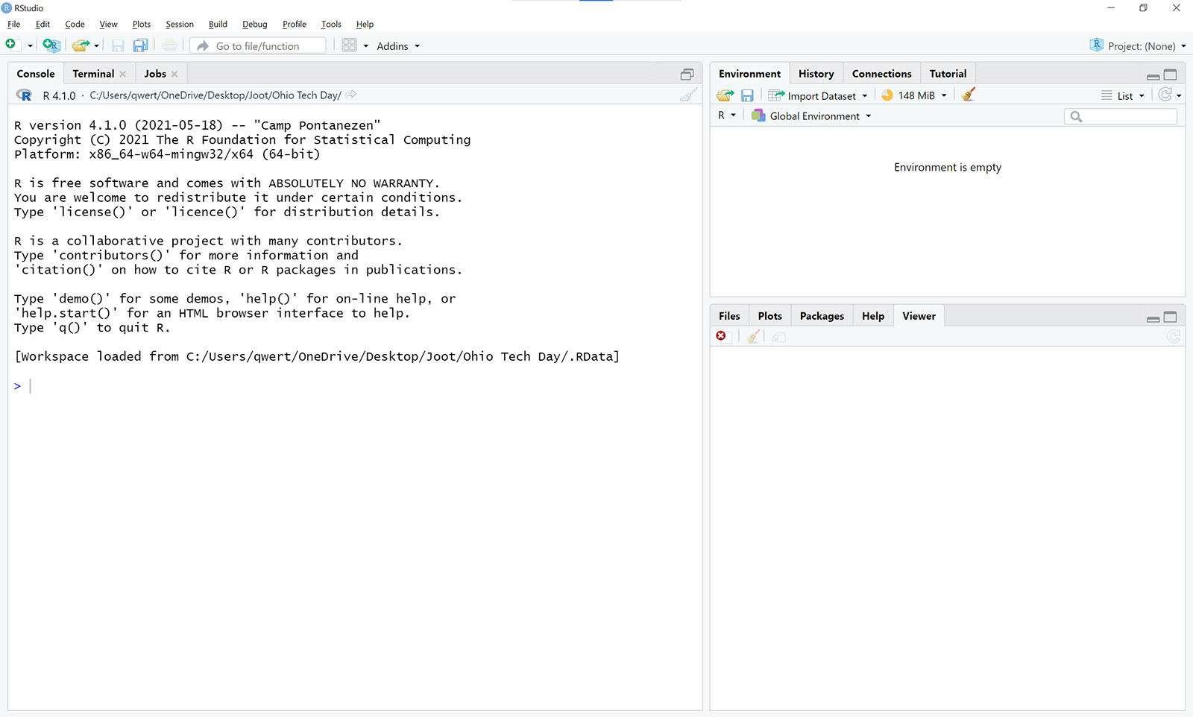The height and width of the screenshot is (717, 1193).
Task: Minimize the Viewer pane
Action: click(1153, 318)
